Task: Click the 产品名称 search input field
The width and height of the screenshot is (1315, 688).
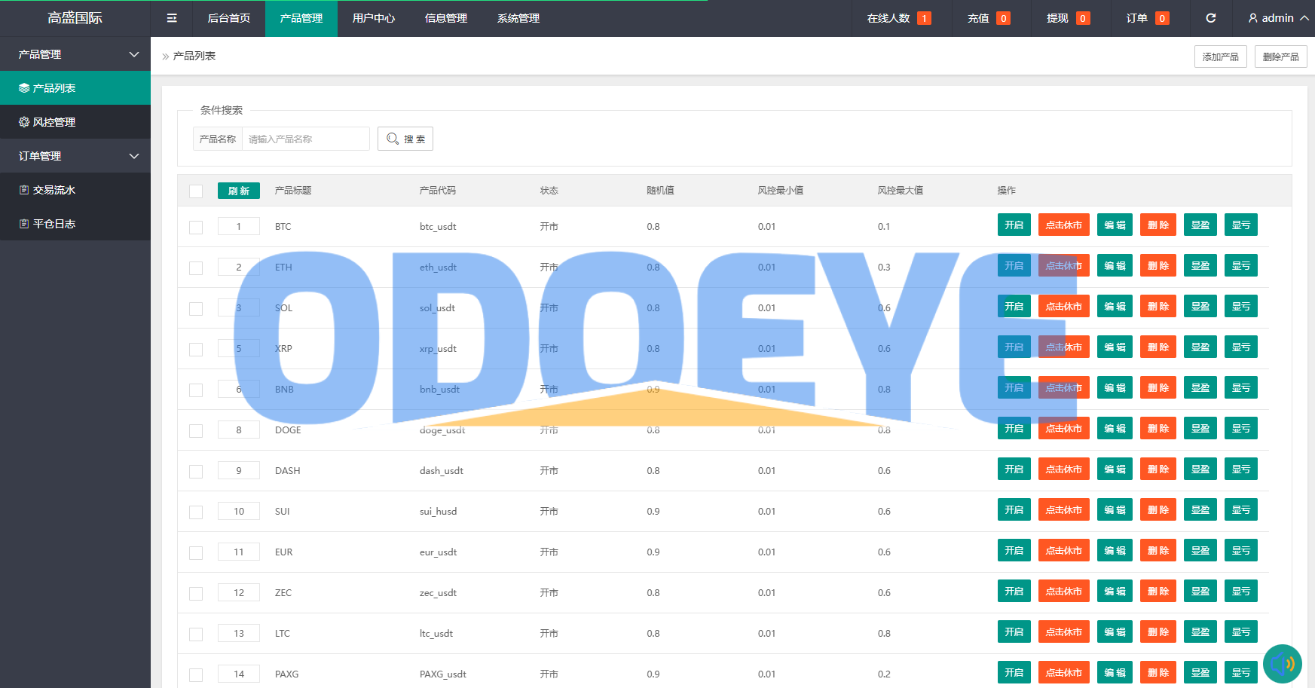Action: coord(305,139)
